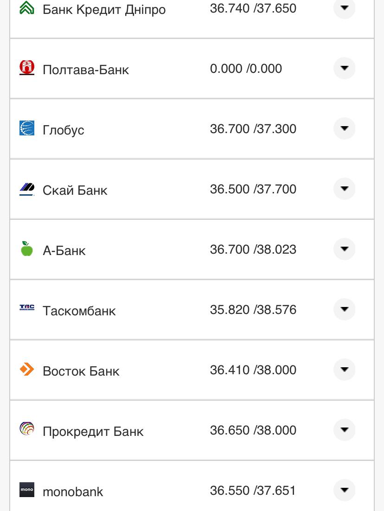Screen dimensions: 384x511
Task: Expand Таскомбанк rate details
Action: pos(344,309)
